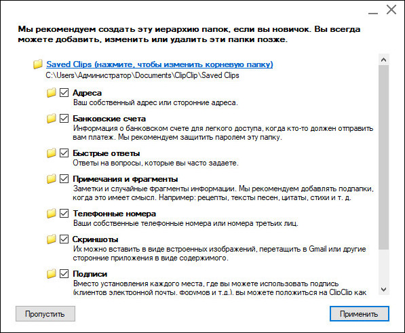
Task: Click the folder icon beside Телефонные номера
Action: [51, 213]
